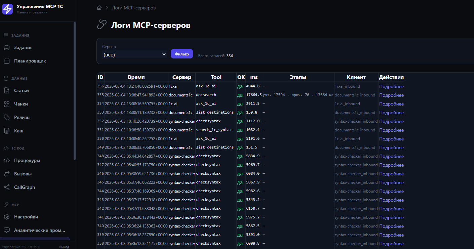Open Подробнее for log 354
The width and height of the screenshot is (474, 249).
tap(392, 104)
